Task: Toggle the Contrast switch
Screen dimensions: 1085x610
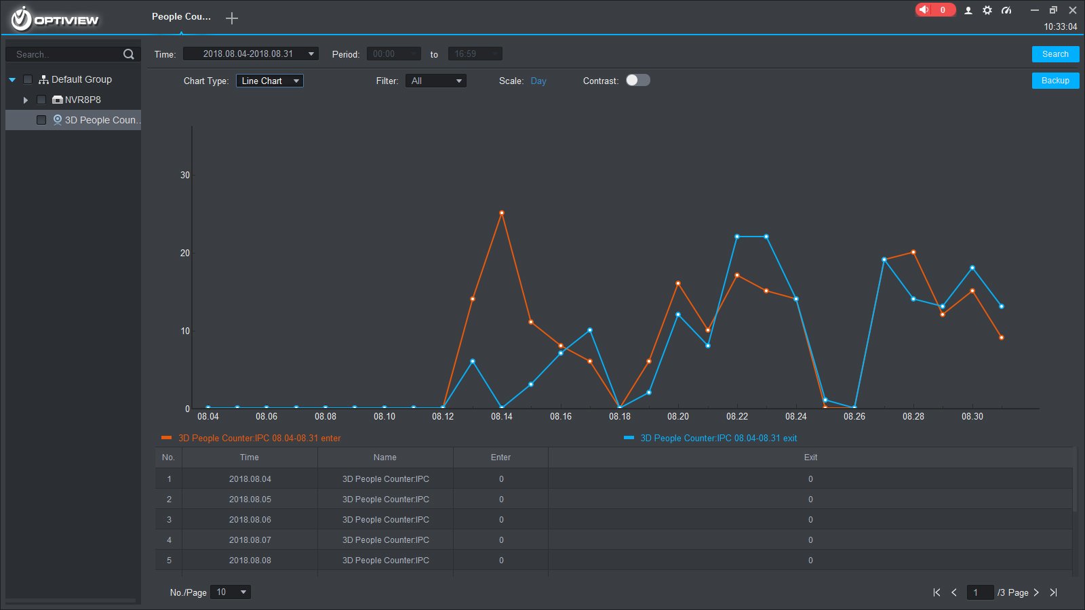Action: 637,80
